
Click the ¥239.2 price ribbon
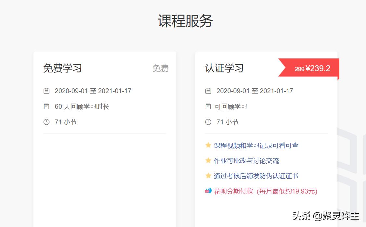coord(313,69)
